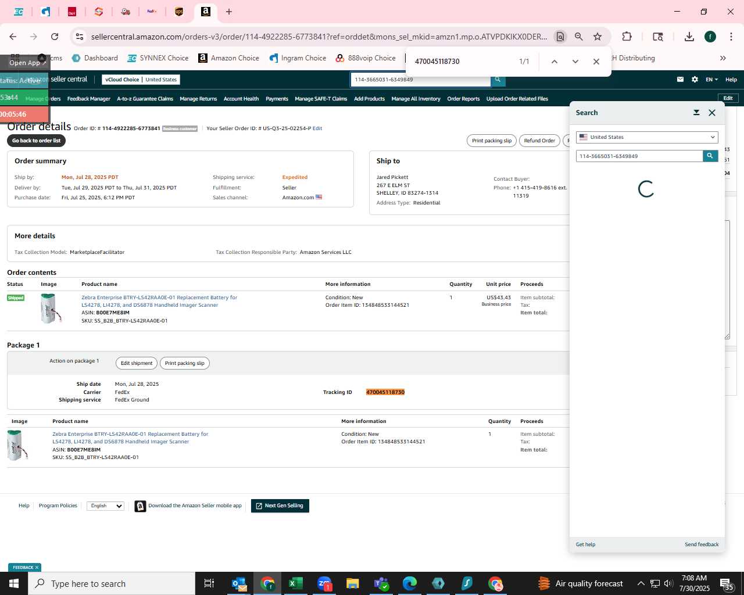Open Payments menu item

[x=277, y=99]
